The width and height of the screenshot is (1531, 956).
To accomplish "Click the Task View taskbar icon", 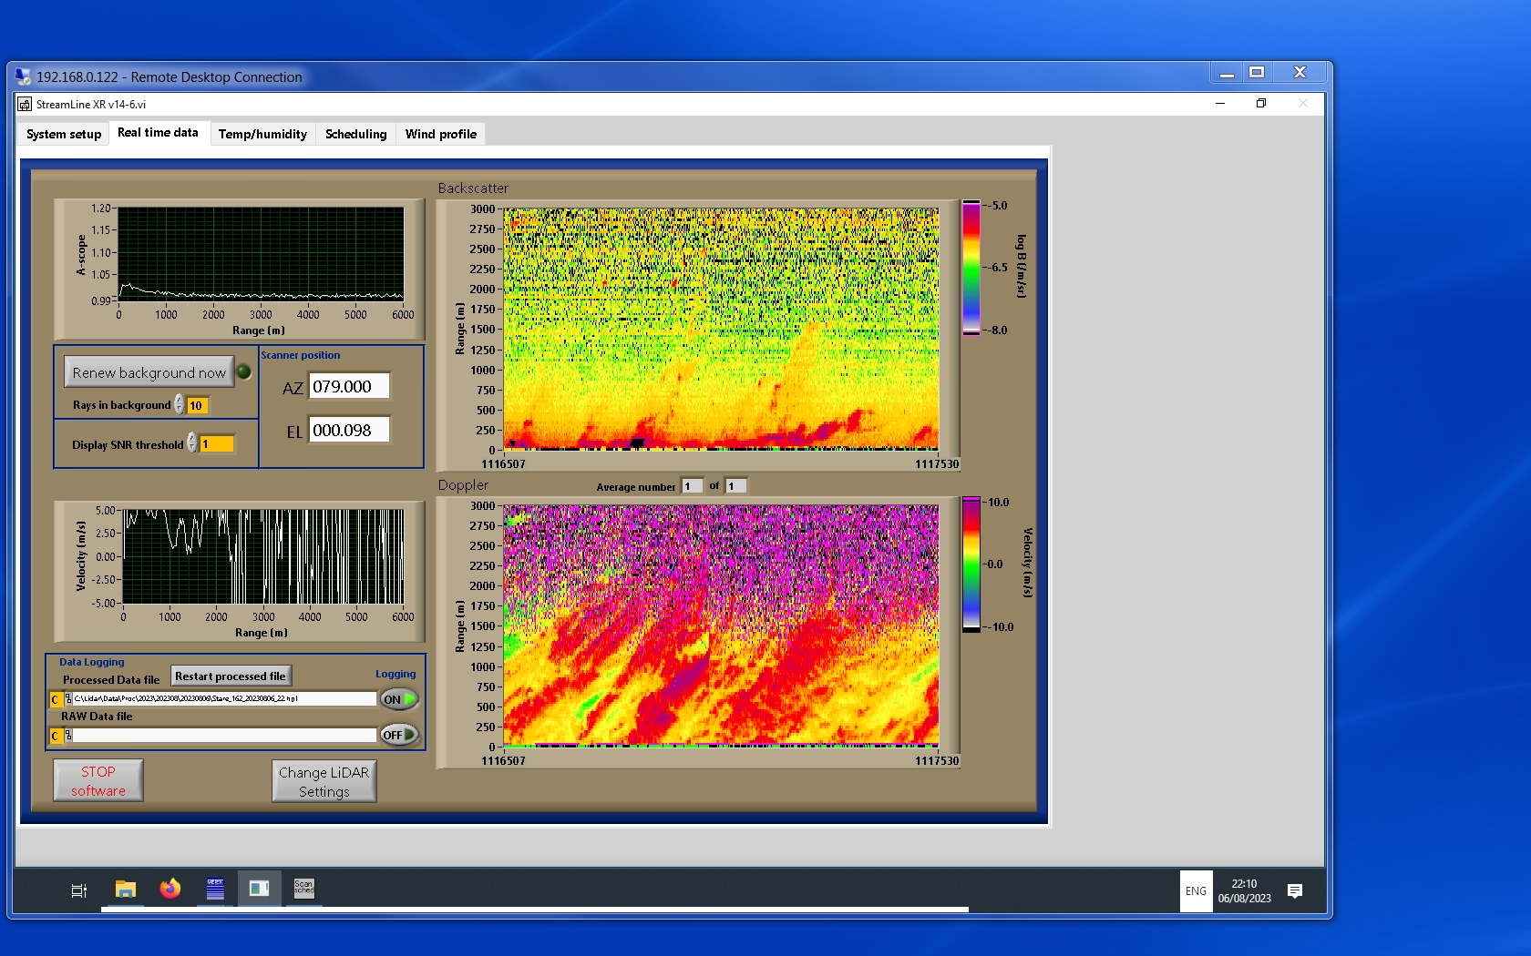I will pos(79,890).
